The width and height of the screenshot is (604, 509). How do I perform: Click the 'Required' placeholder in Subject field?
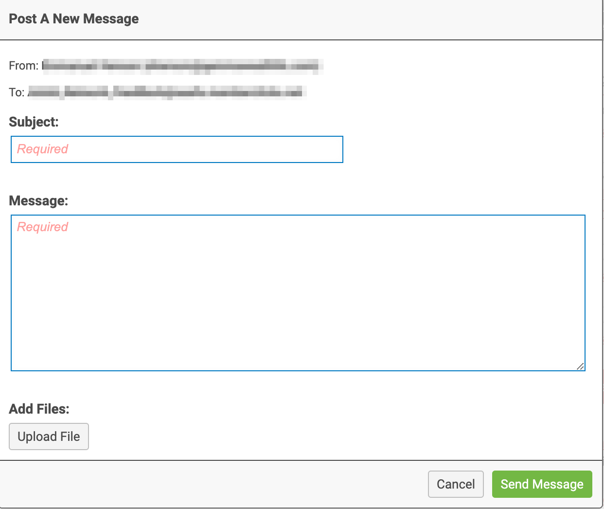click(43, 149)
